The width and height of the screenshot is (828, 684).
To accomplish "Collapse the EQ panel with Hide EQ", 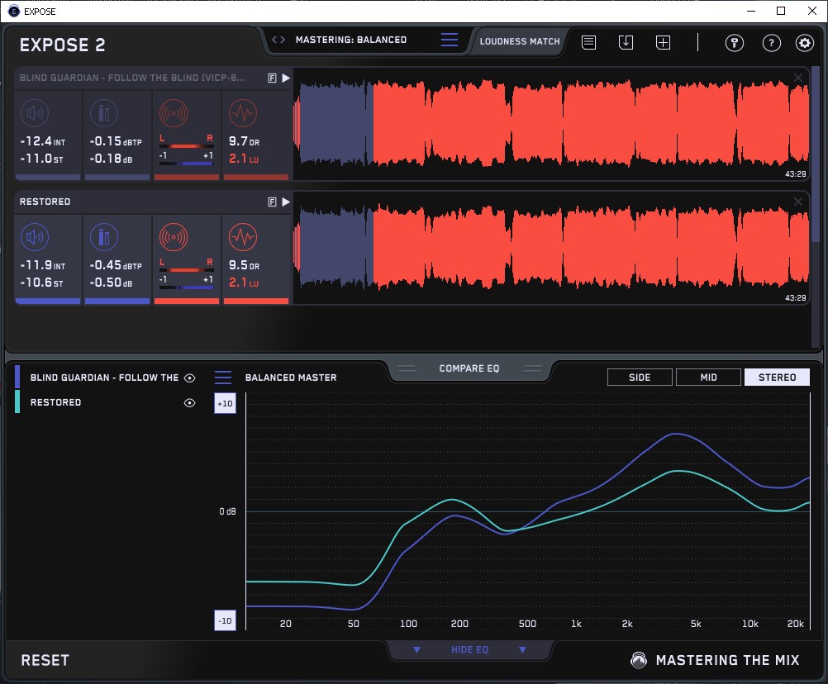I will point(469,649).
